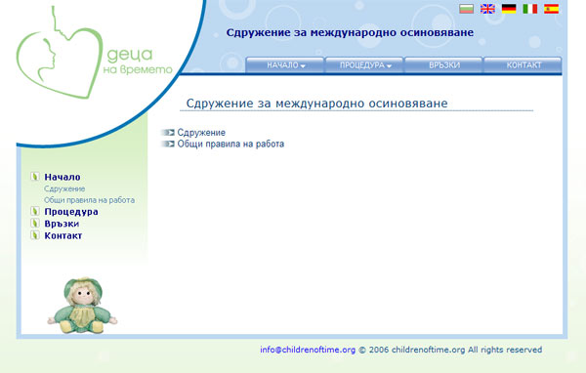Image resolution: width=586 pixels, height=373 pixels.
Task: Click the doll image in sidebar
Action: tap(82, 306)
